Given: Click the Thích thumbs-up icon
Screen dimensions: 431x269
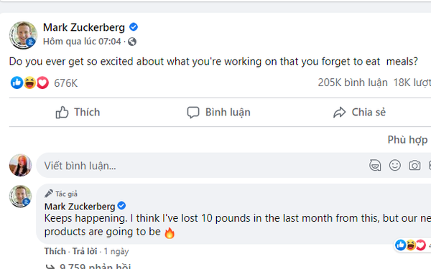Looking at the screenshot, I should (62, 113).
